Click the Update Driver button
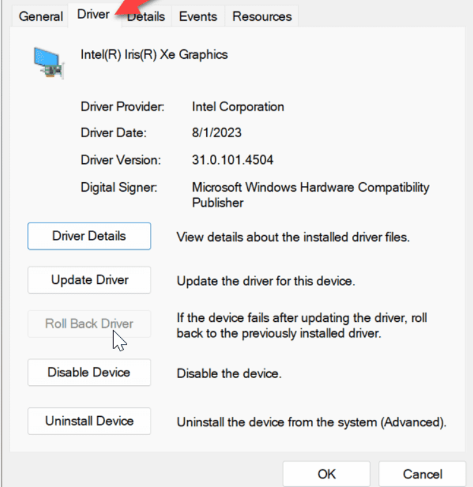The image size is (473, 487). click(x=89, y=280)
